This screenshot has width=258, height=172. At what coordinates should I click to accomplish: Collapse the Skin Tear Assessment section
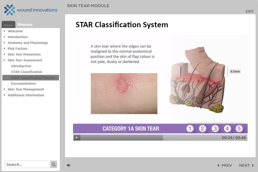click(x=25, y=60)
